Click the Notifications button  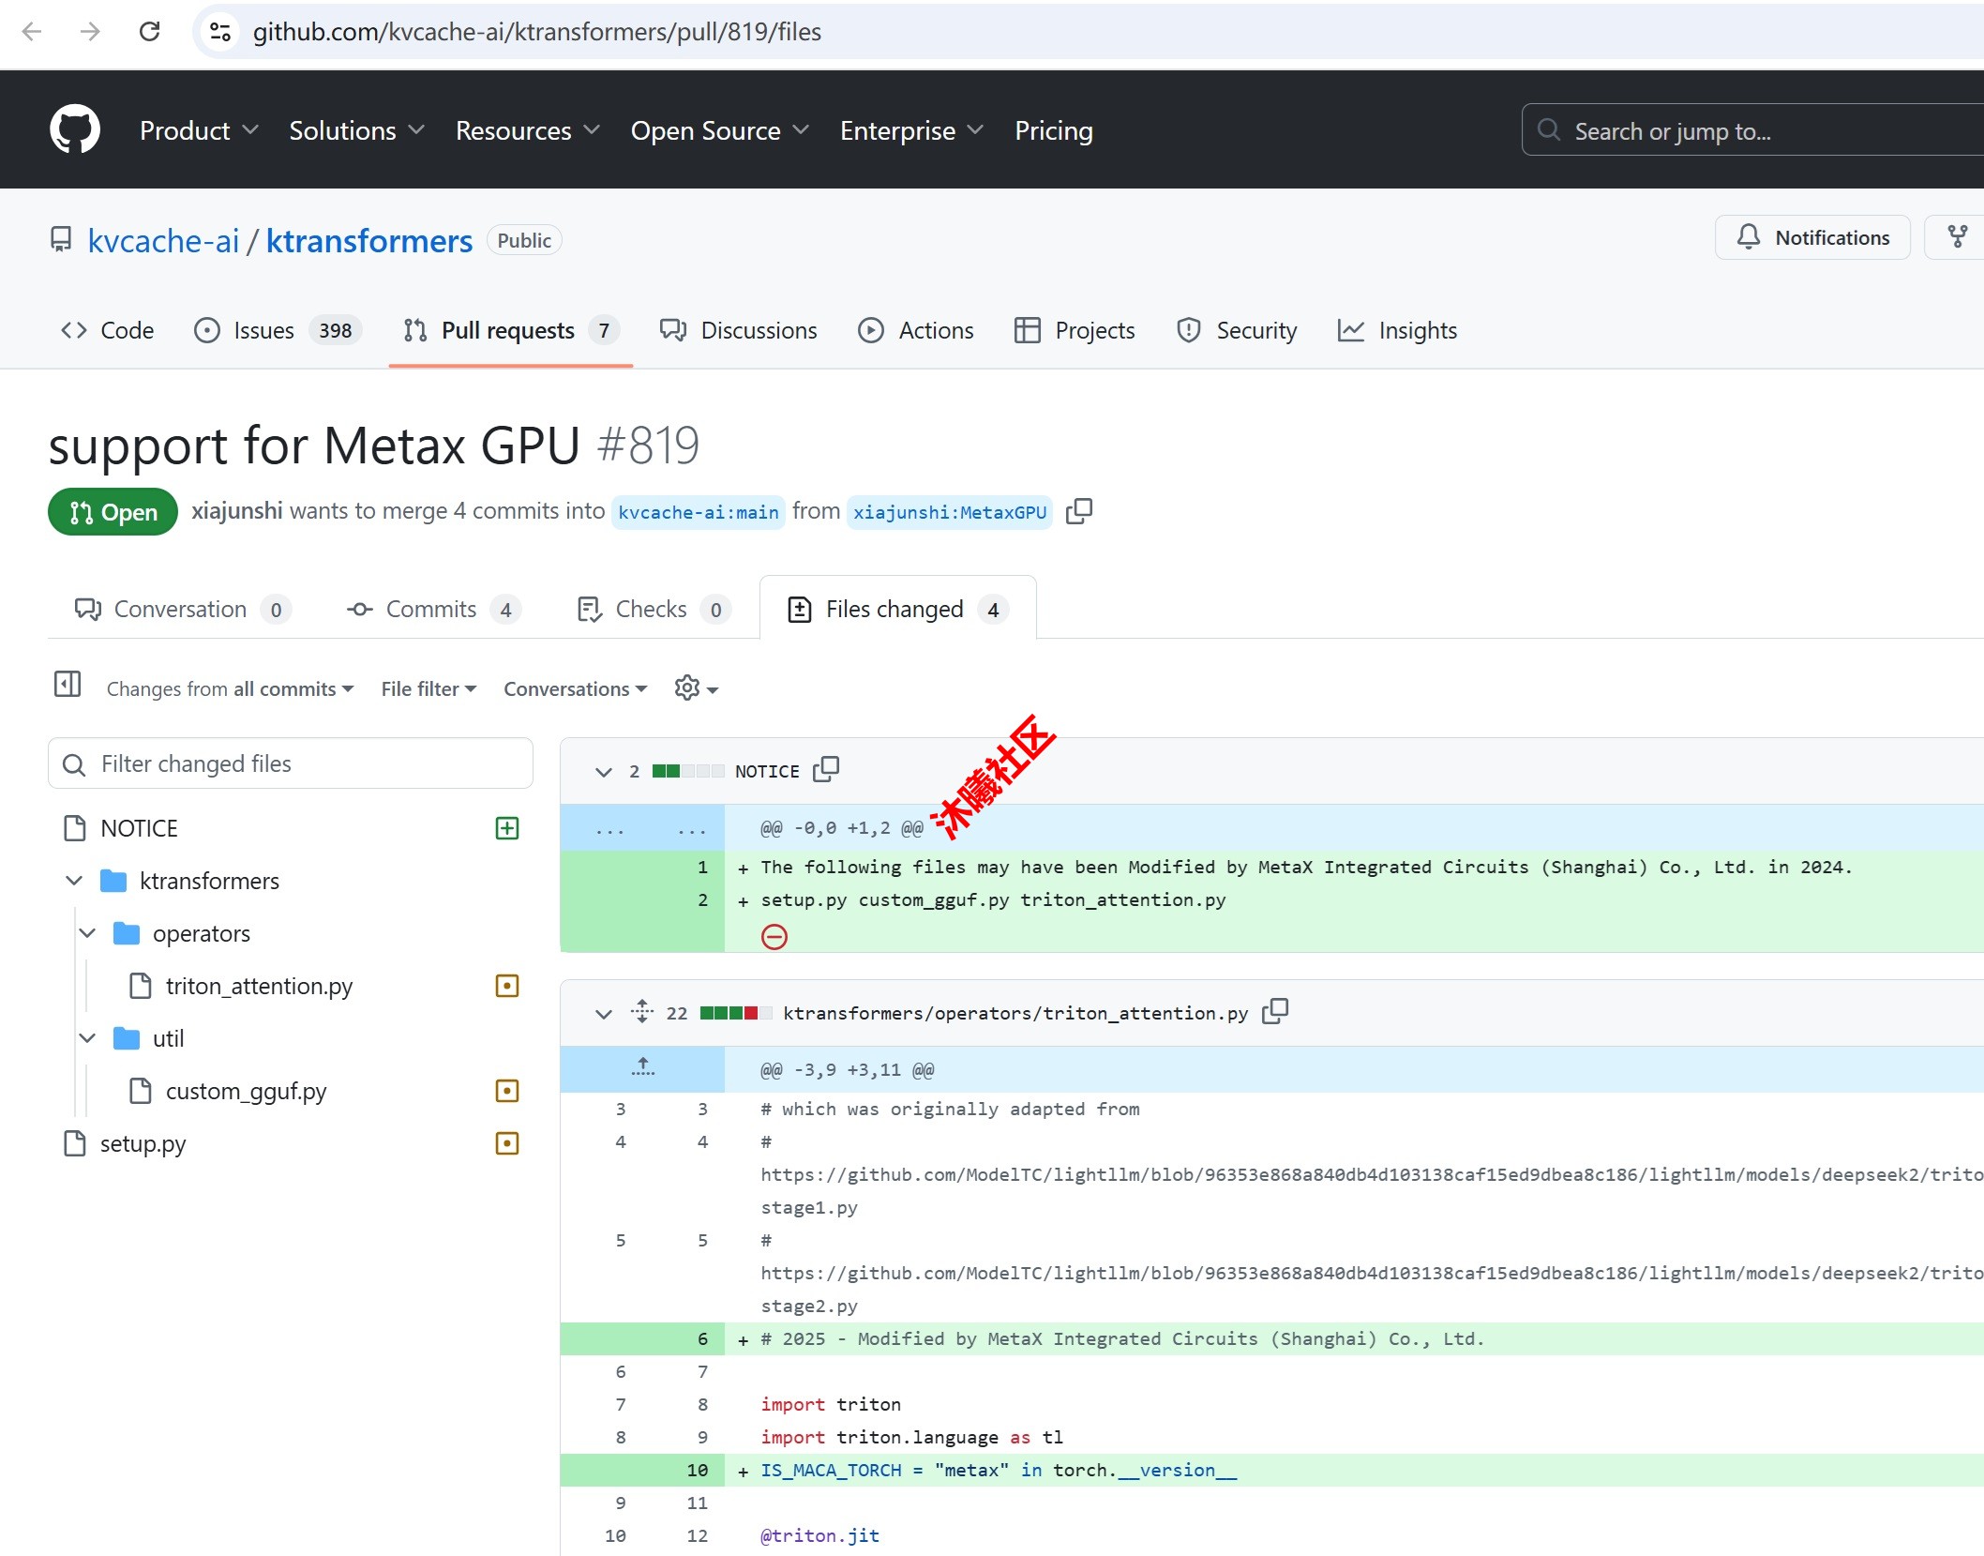1812,237
